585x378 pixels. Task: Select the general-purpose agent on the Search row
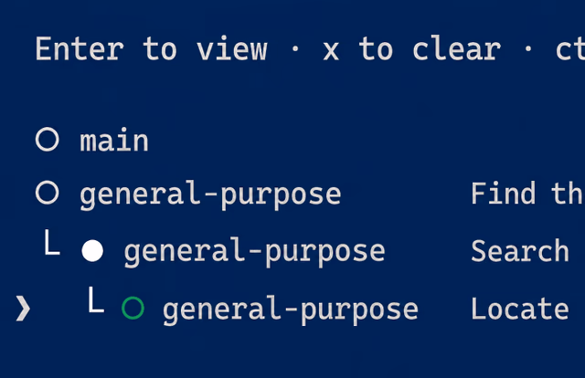pos(254,252)
